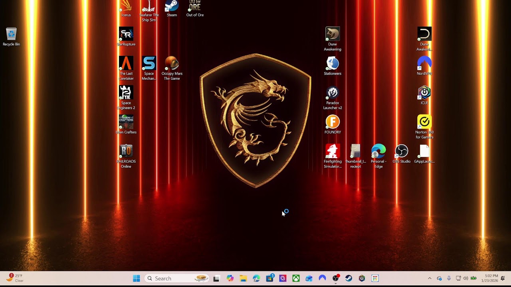The image size is (511, 287).
Task: Select Occupy Mars The Game icon
Action: [172, 69]
